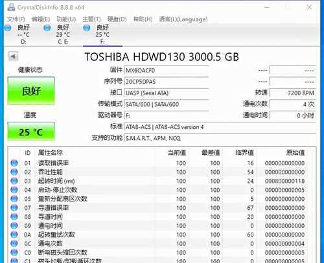Click status orb for attribute 04 启动-停止次数
This screenshot has height=263, width=324.
pyautogui.click(x=14, y=190)
